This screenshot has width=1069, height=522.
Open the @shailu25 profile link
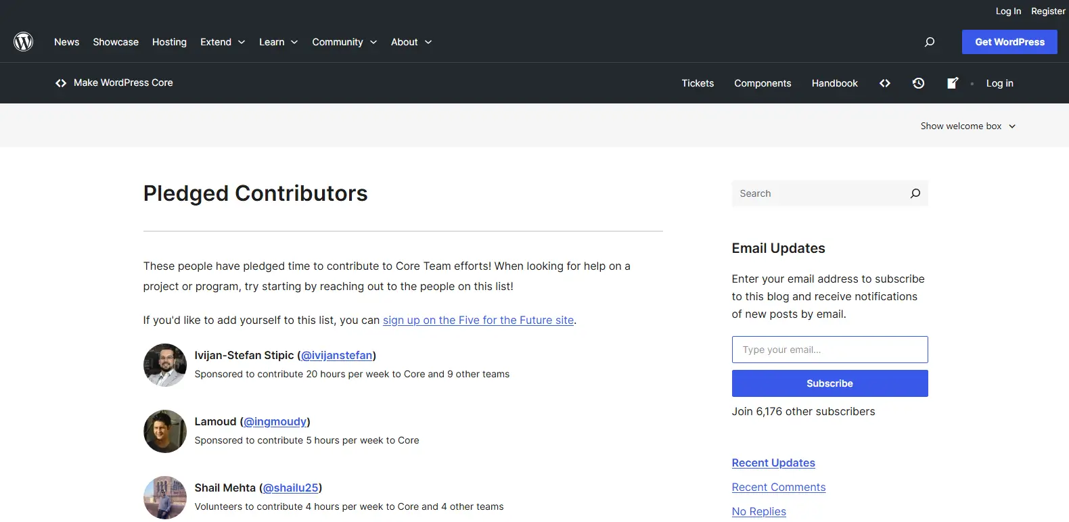click(x=291, y=488)
